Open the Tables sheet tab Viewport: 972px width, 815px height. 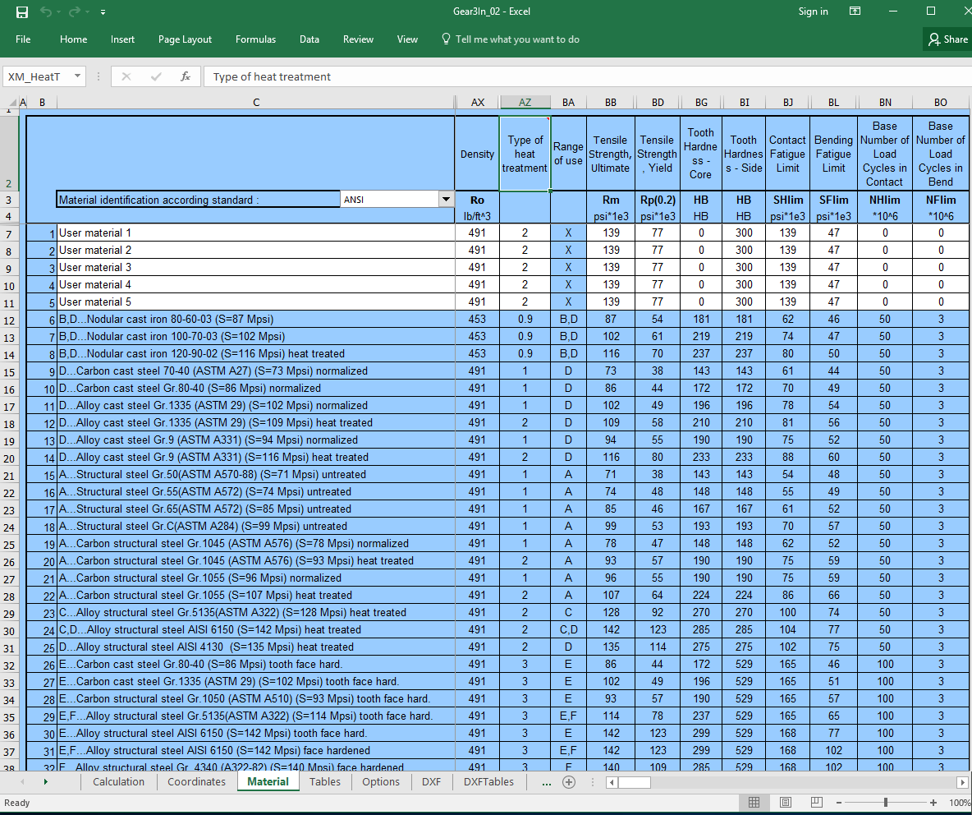[325, 782]
